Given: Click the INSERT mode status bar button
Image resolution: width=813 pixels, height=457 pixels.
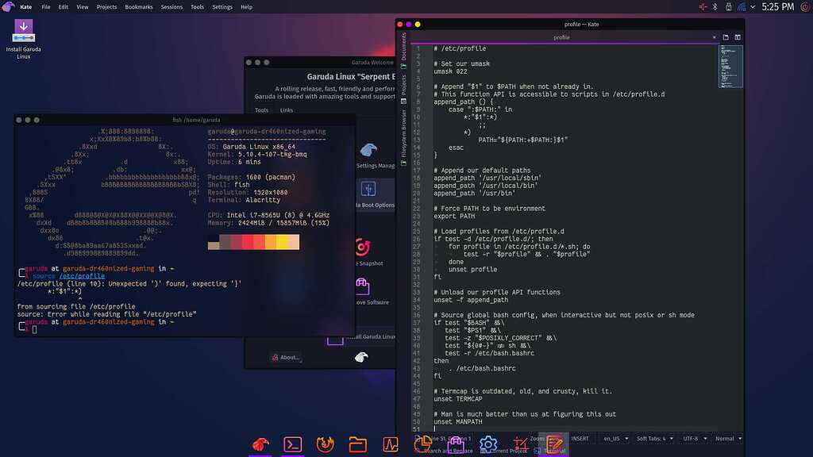Looking at the screenshot, I should click(x=580, y=438).
